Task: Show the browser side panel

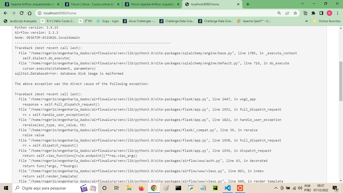Action: (321, 13)
